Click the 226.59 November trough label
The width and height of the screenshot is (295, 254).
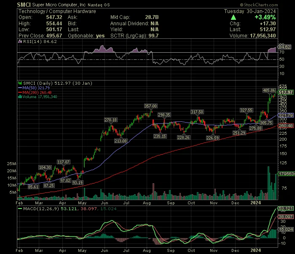(x=212, y=138)
